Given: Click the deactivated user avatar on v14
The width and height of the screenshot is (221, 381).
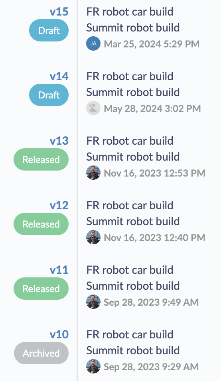Looking at the screenshot, I should (93, 108).
